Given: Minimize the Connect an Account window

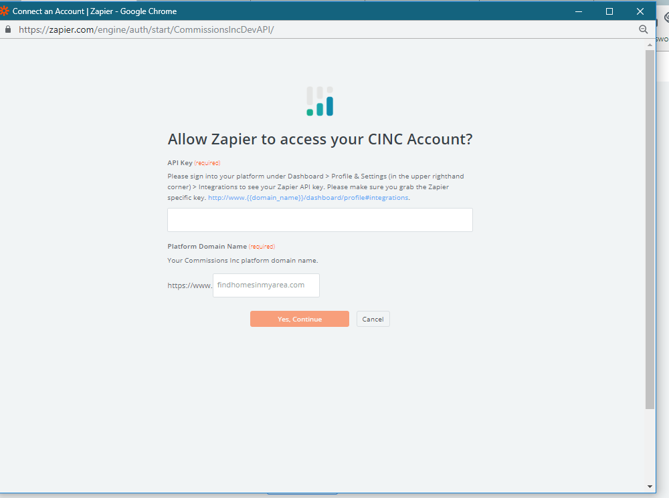Looking at the screenshot, I should click(579, 11).
